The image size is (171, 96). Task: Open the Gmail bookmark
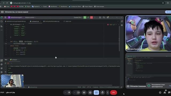point(7,6)
